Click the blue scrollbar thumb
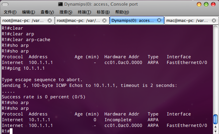This screenshot has height=134, width=219. tap(215, 119)
